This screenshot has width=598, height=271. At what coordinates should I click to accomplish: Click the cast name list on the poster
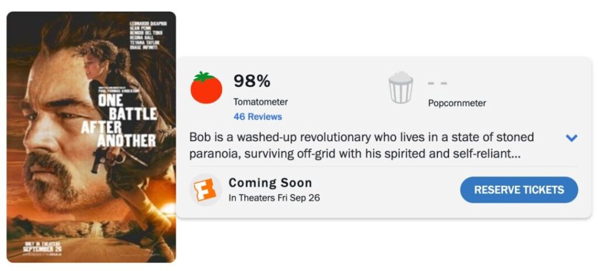point(148,35)
